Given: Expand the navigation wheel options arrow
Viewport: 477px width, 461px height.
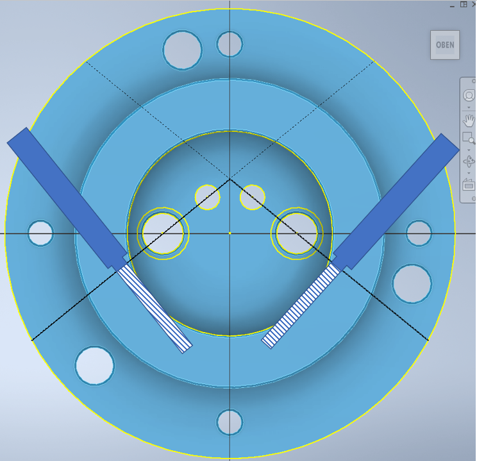Looking at the screenshot, I should point(469,108).
